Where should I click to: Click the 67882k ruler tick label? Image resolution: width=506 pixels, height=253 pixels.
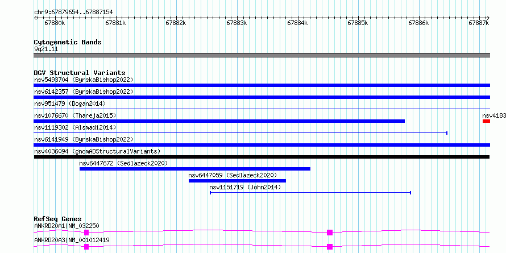pyautogui.click(x=176, y=23)
